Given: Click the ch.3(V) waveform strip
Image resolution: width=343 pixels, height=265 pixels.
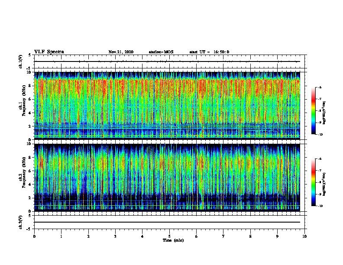Looking at the screenshot, I should 169,222.
